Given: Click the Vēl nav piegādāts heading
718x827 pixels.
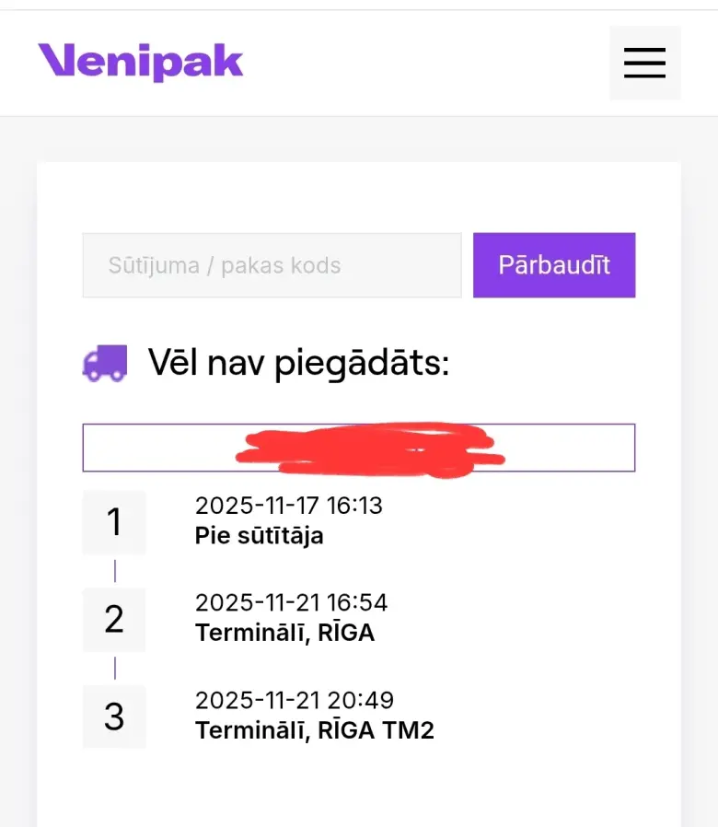Looking at the screenshot, I should 298,364.
